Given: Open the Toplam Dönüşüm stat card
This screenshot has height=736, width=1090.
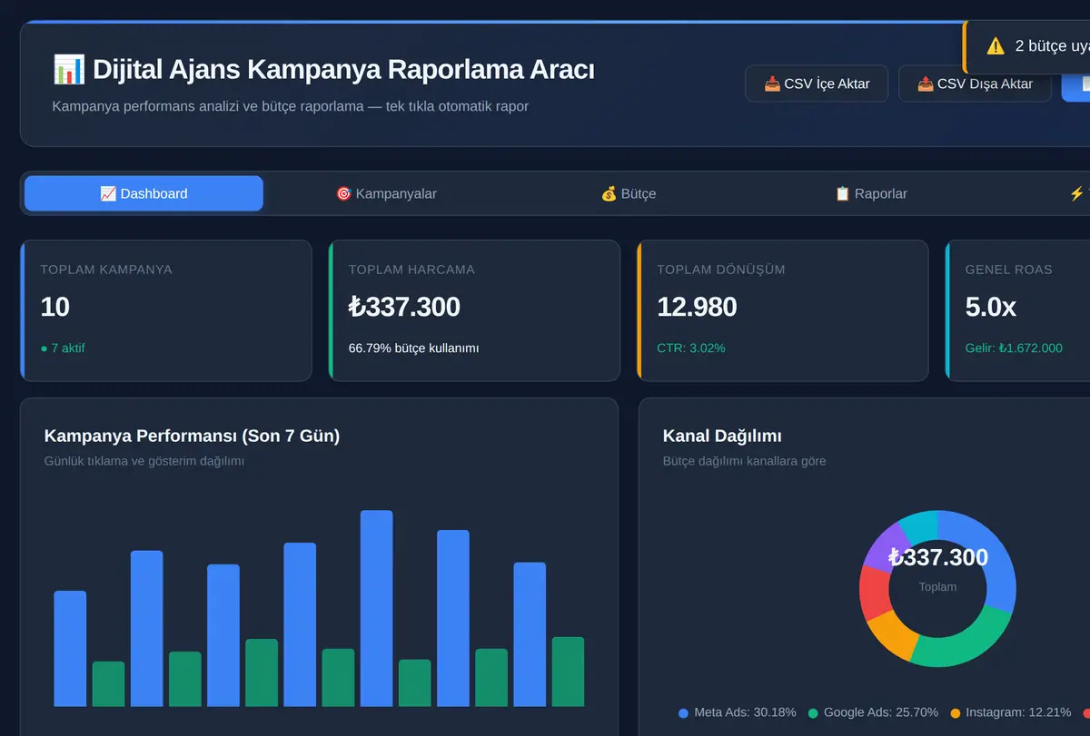Looking at the screenshot, I should pos(783,310).
